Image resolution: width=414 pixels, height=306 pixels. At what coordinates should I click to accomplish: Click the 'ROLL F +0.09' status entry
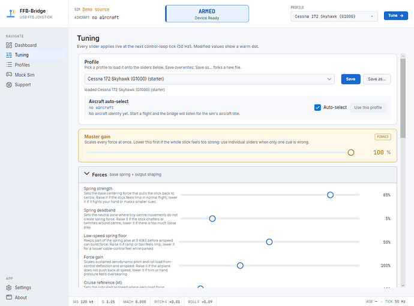point(200,302)
